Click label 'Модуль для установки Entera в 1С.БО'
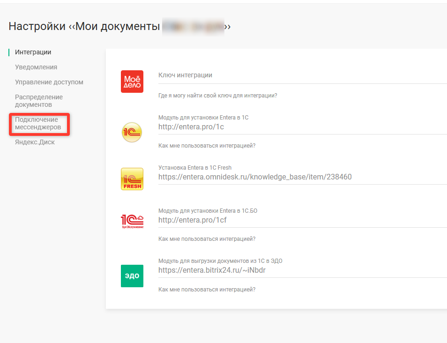This screenshot has width=447, height=343. coord(208,211)
